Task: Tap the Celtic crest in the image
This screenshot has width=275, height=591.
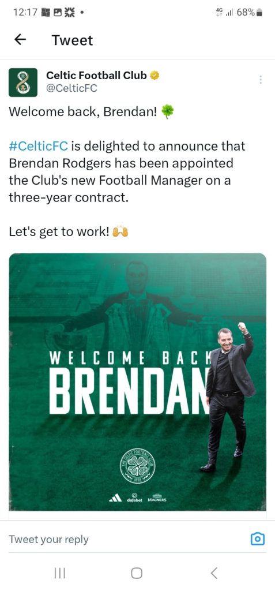Action: [137, 466]
